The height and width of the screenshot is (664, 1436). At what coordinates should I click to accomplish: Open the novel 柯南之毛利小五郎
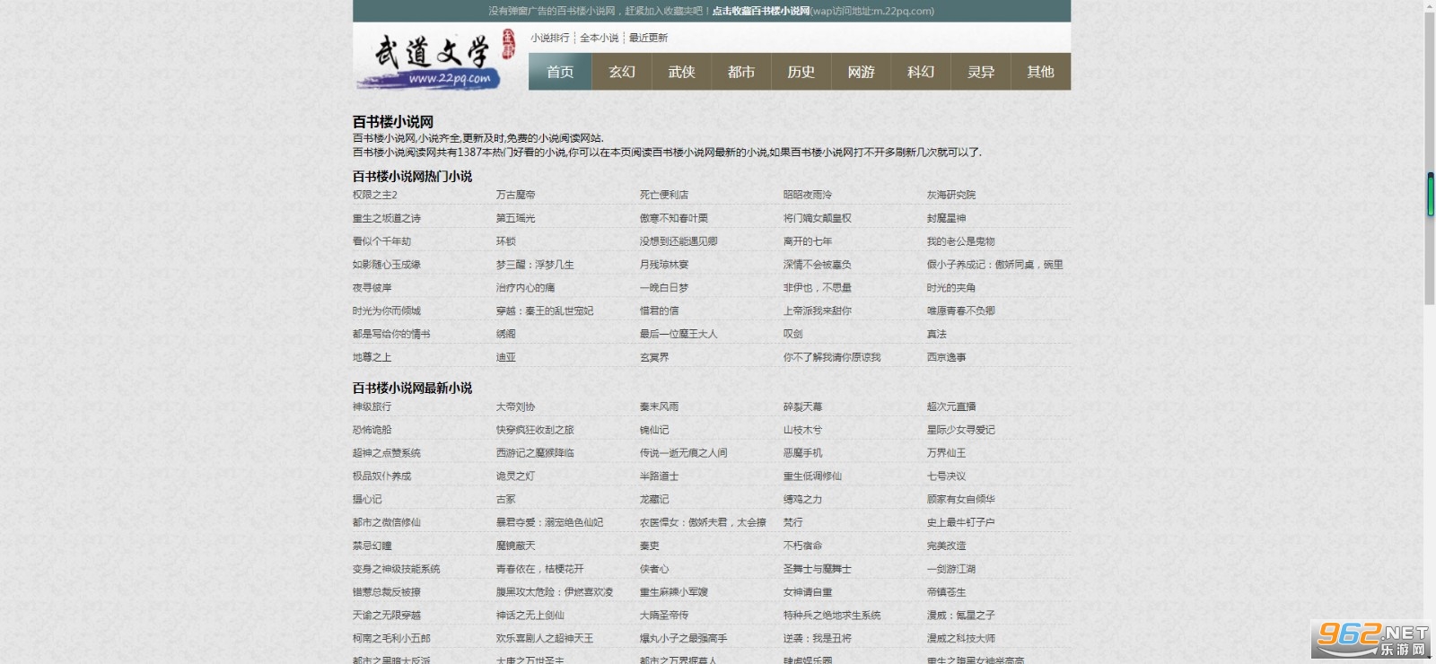point(391,639)
